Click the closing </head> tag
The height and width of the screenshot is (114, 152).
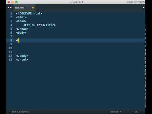point(22,29)
